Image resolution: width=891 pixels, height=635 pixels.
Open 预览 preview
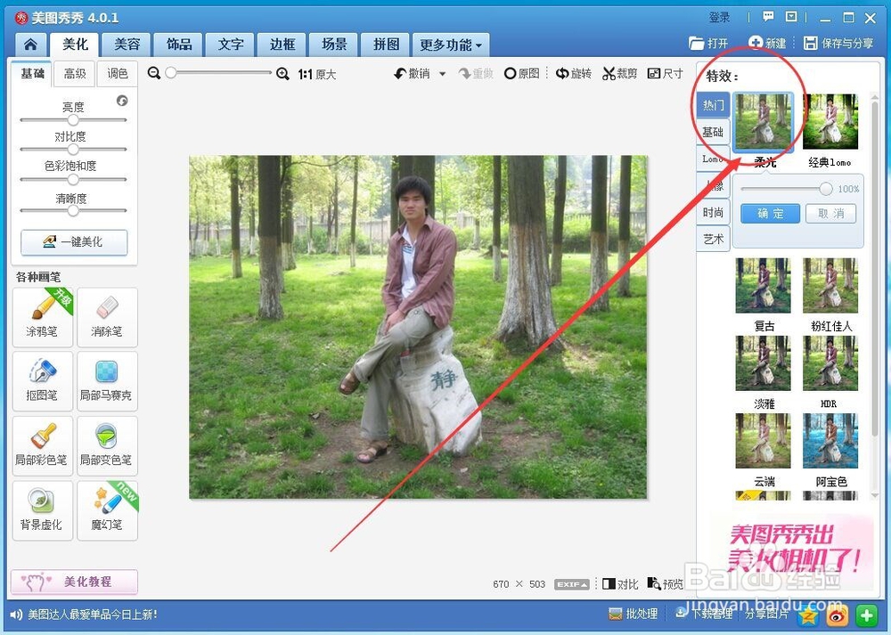point(666,584)
